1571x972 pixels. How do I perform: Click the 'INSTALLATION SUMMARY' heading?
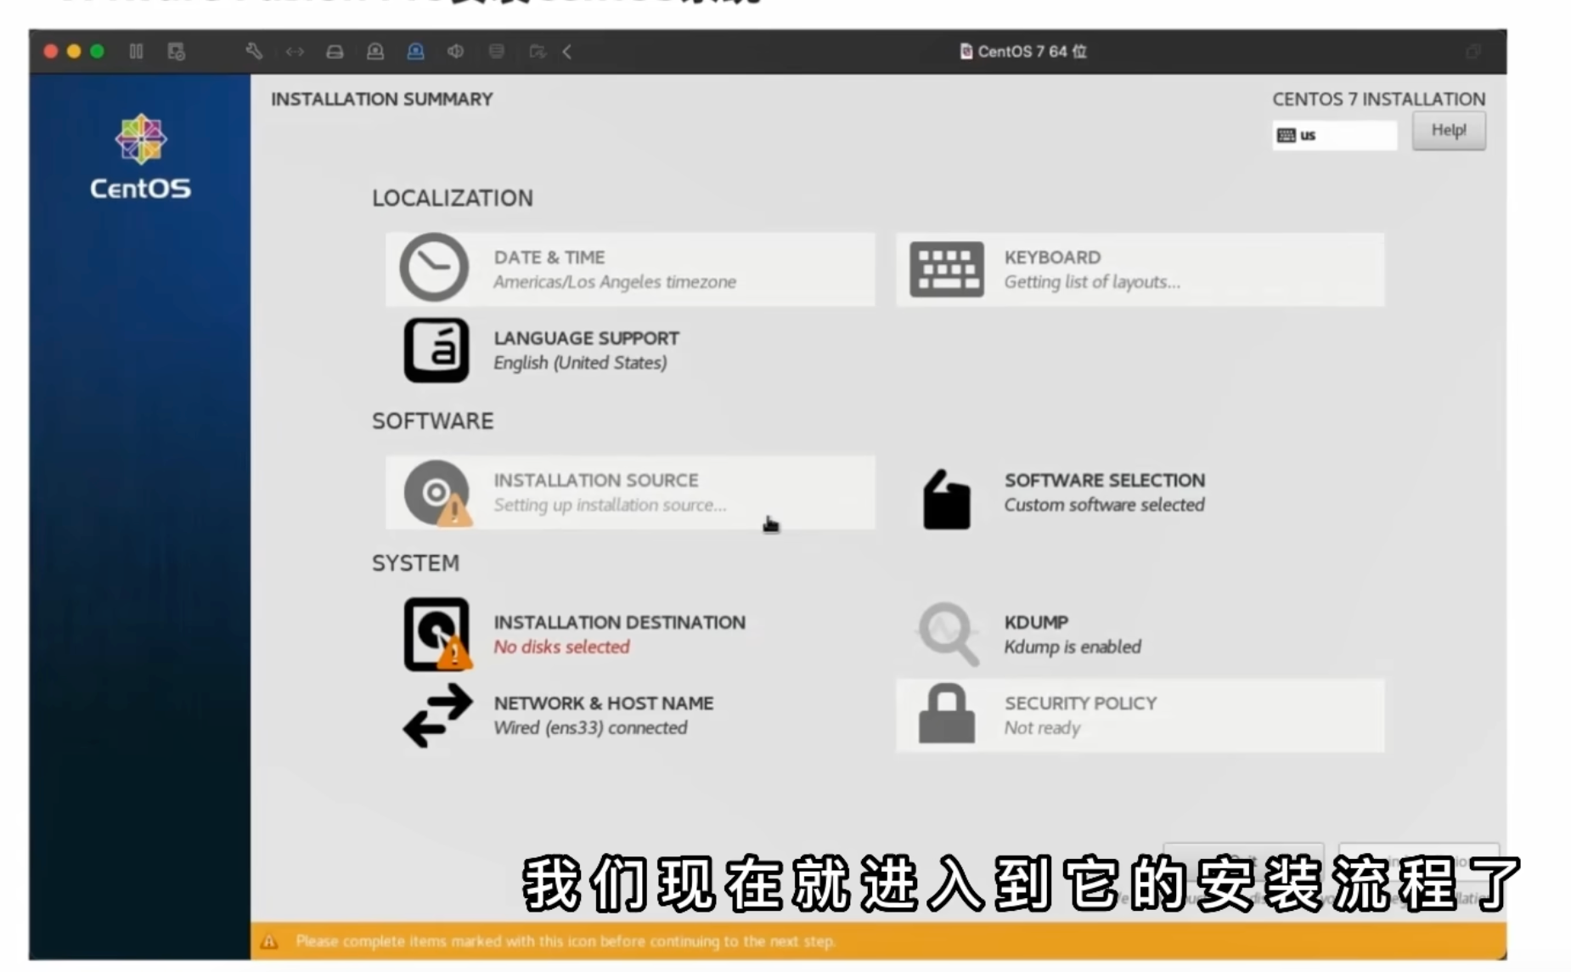(382, 99)
